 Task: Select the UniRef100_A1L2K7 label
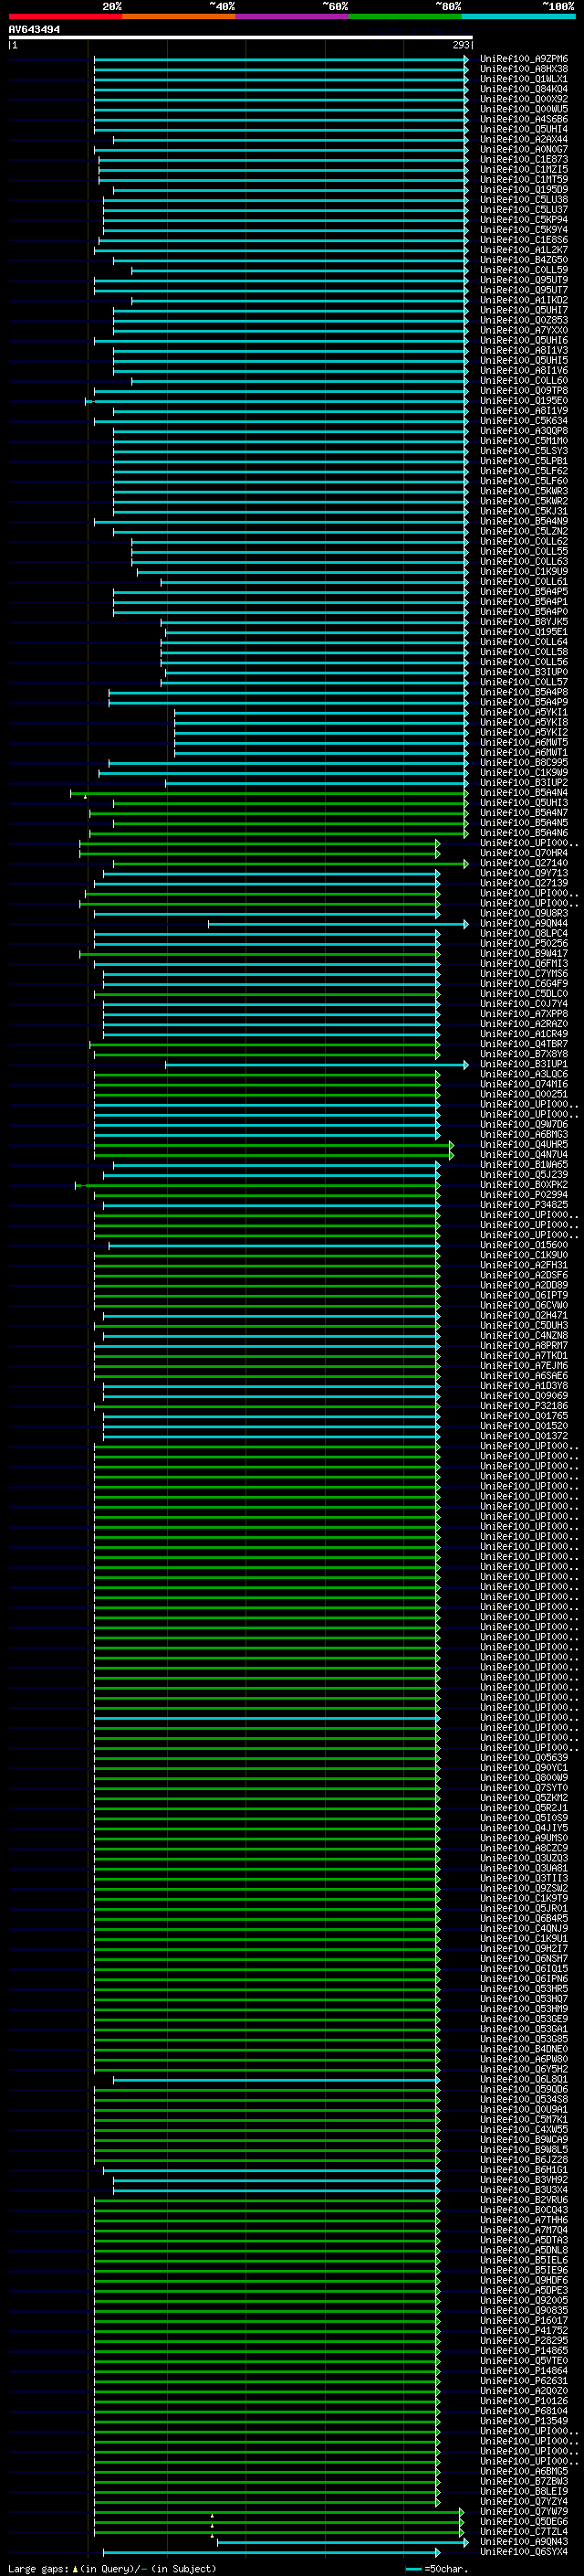tap(523, 250)
